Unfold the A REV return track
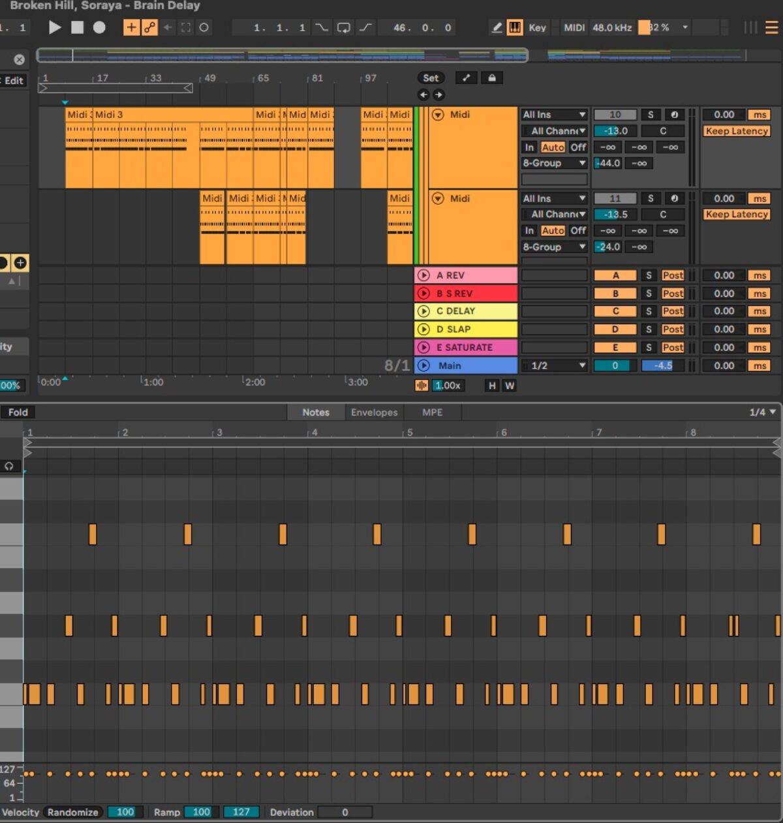Screen dimensions: 783x823 423,275
